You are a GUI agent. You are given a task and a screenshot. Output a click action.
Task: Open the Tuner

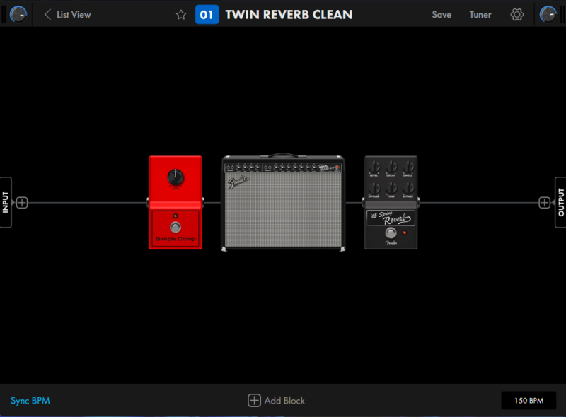[x=480, y=15]
